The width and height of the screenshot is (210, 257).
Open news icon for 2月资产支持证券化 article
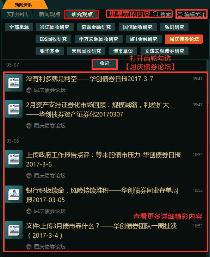(x=14, y=109)
